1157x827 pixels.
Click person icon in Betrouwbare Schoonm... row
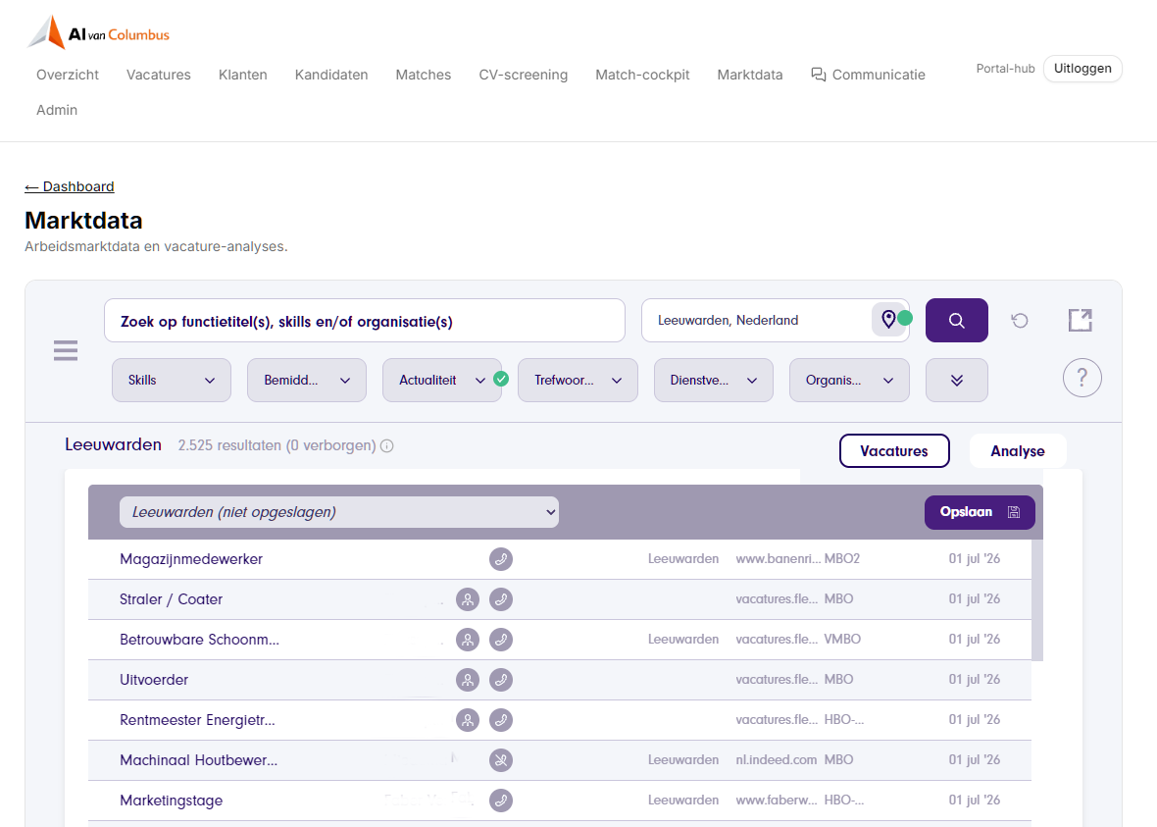[x=468, y=640]
